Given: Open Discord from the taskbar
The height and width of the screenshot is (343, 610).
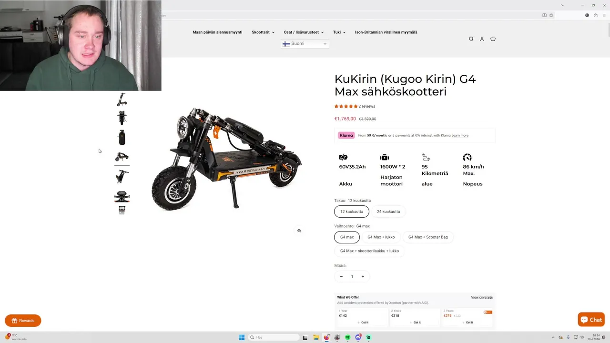Looking at the screenshot, I should point(358,337).
